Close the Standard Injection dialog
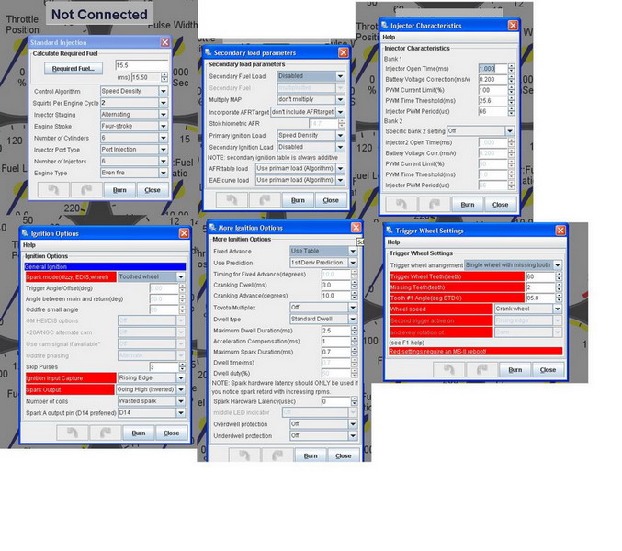 (x=165, y=42)
